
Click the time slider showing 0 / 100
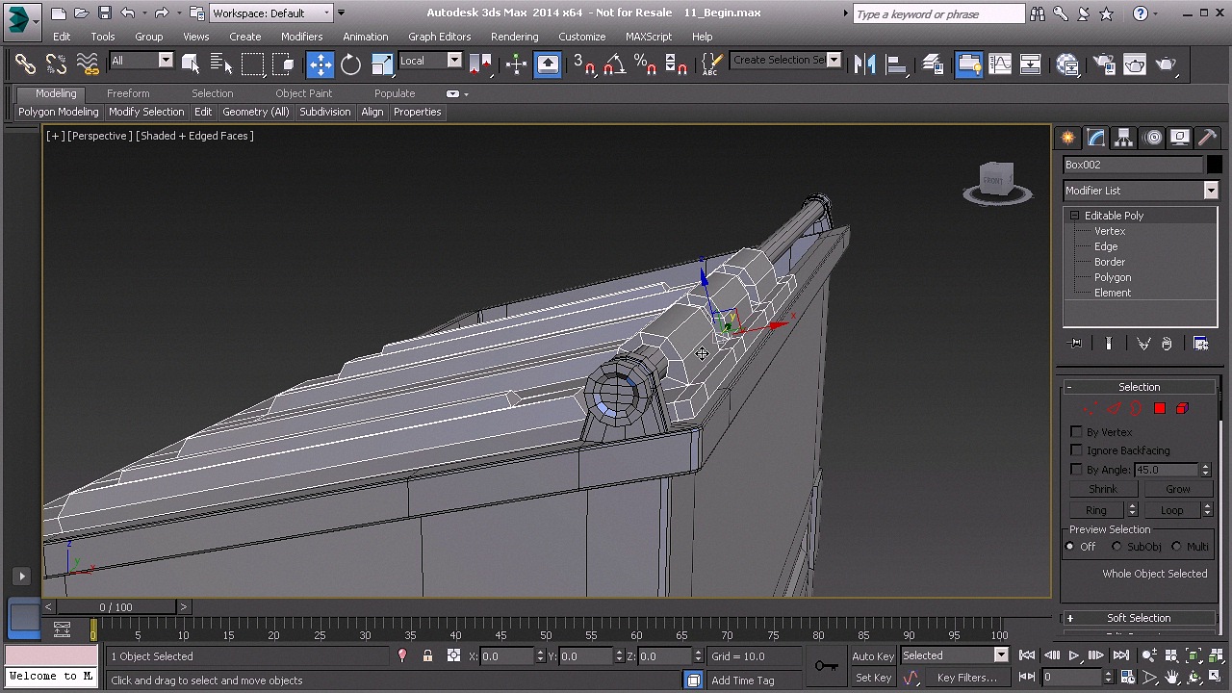(x=115, y=607)
